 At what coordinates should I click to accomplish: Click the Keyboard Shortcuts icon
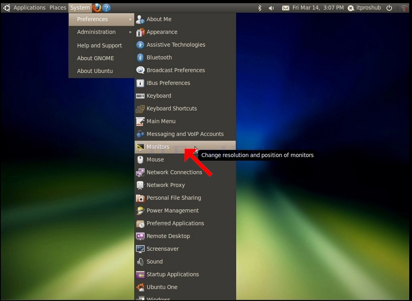click(x=140, y=108)
